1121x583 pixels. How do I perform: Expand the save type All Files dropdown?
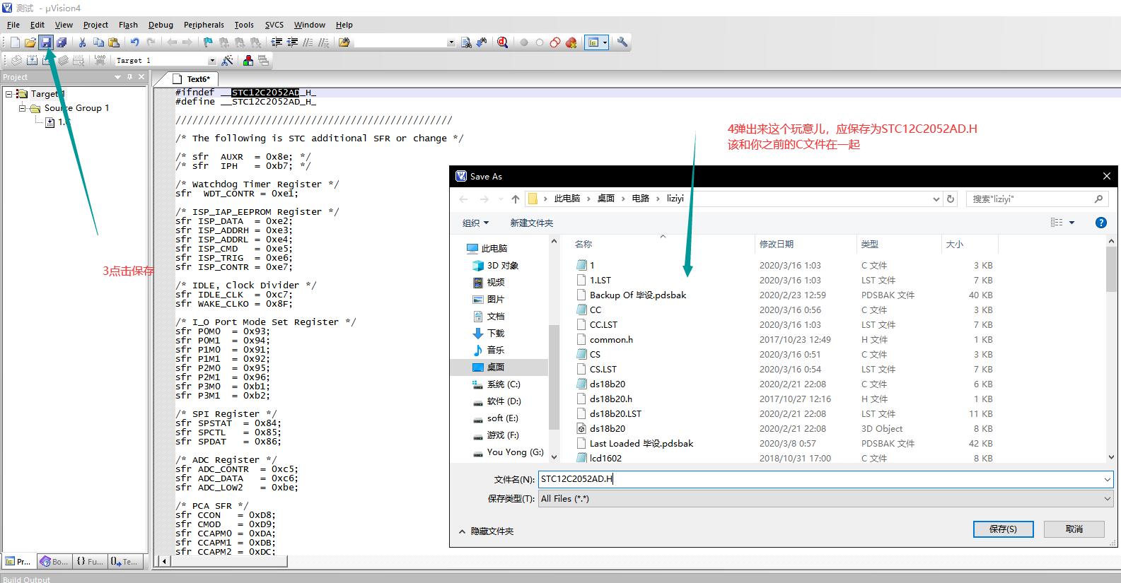click(x=1107, y=499)
